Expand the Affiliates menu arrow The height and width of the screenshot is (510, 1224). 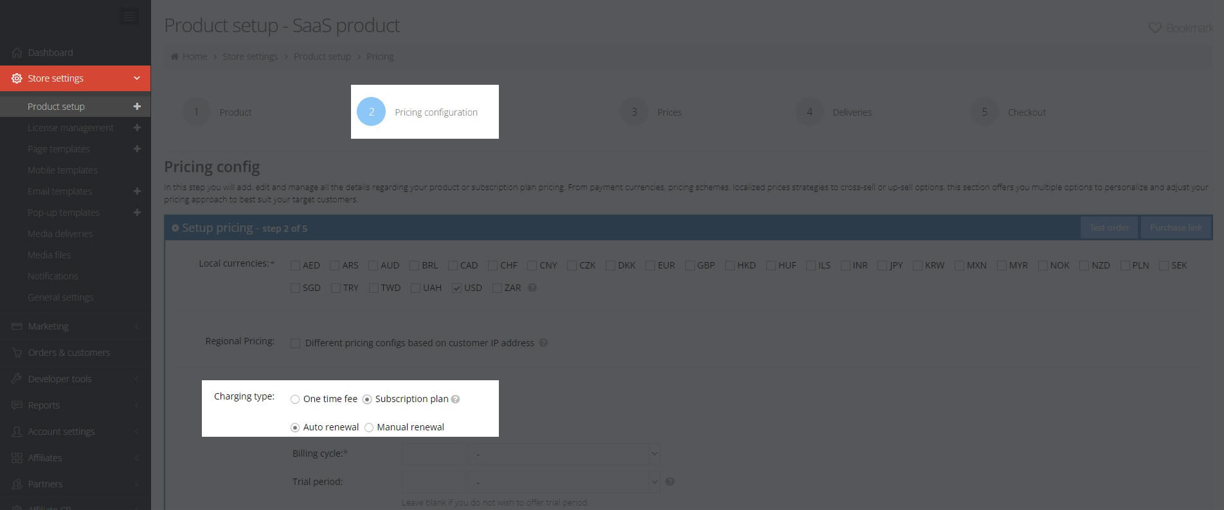(137, 458)
